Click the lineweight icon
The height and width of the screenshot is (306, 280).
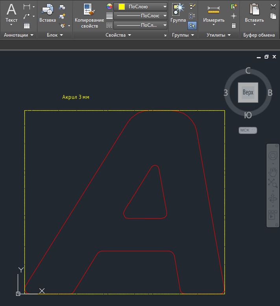109,16
